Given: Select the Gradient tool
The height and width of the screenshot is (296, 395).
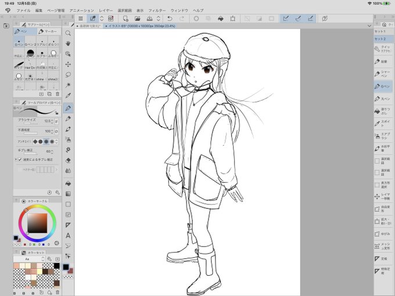Looking at the screenshot, I should click(x=68, y=194).
